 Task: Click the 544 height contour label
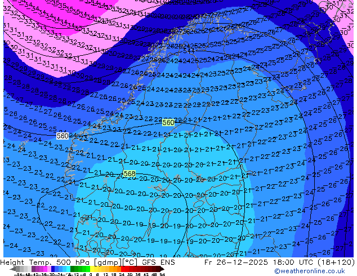[x=189, y=51]
